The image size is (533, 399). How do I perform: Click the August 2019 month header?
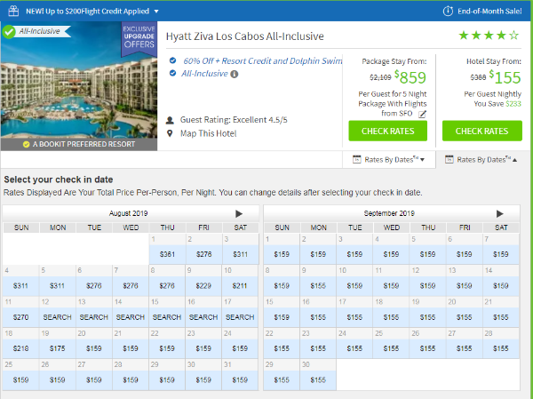tap(128, 213)
